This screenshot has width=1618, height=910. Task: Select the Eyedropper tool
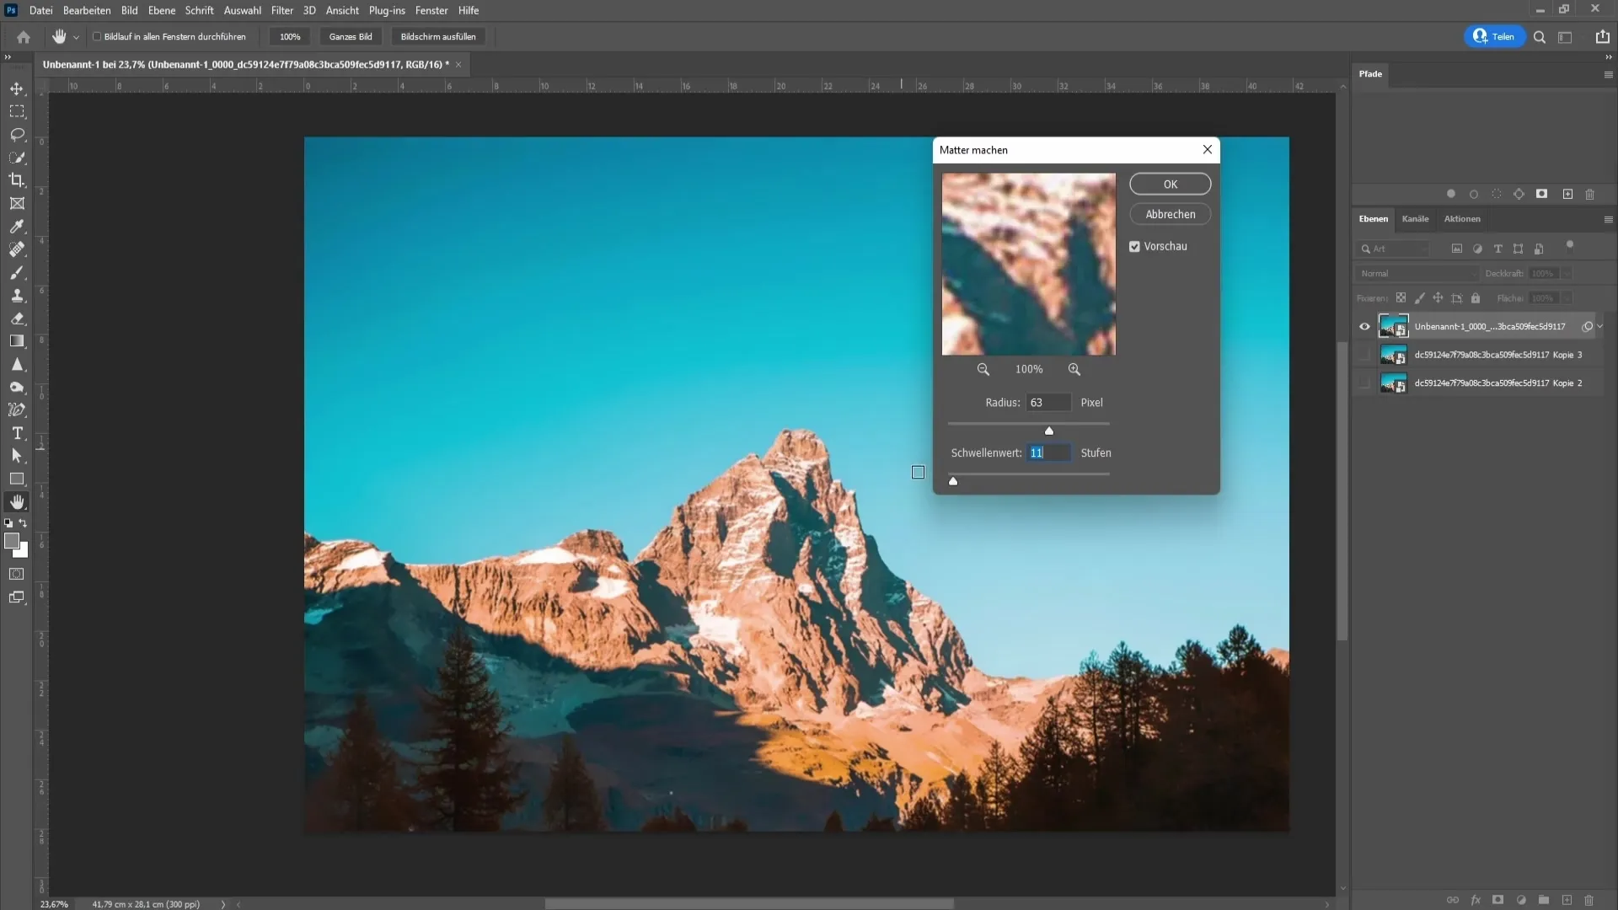[x=17, y=227]
